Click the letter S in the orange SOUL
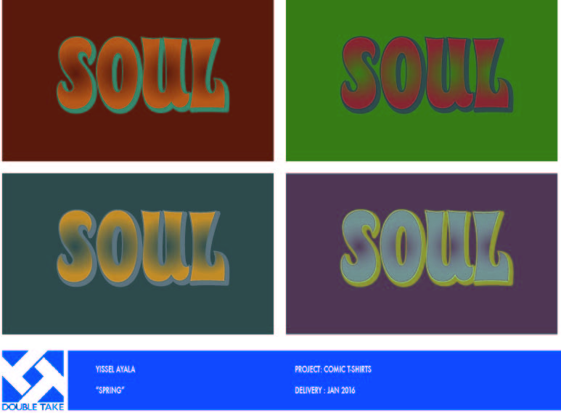Viewport: 561px width, 413px height. tap(76, 75)
